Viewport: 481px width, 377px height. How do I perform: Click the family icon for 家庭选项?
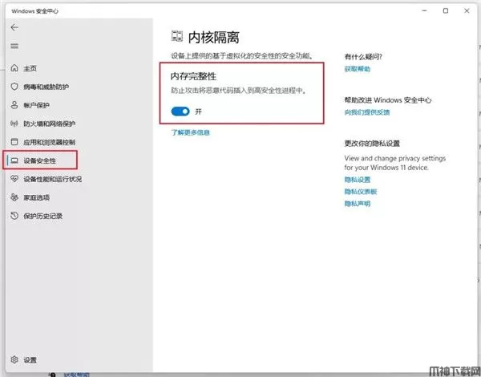14,197
